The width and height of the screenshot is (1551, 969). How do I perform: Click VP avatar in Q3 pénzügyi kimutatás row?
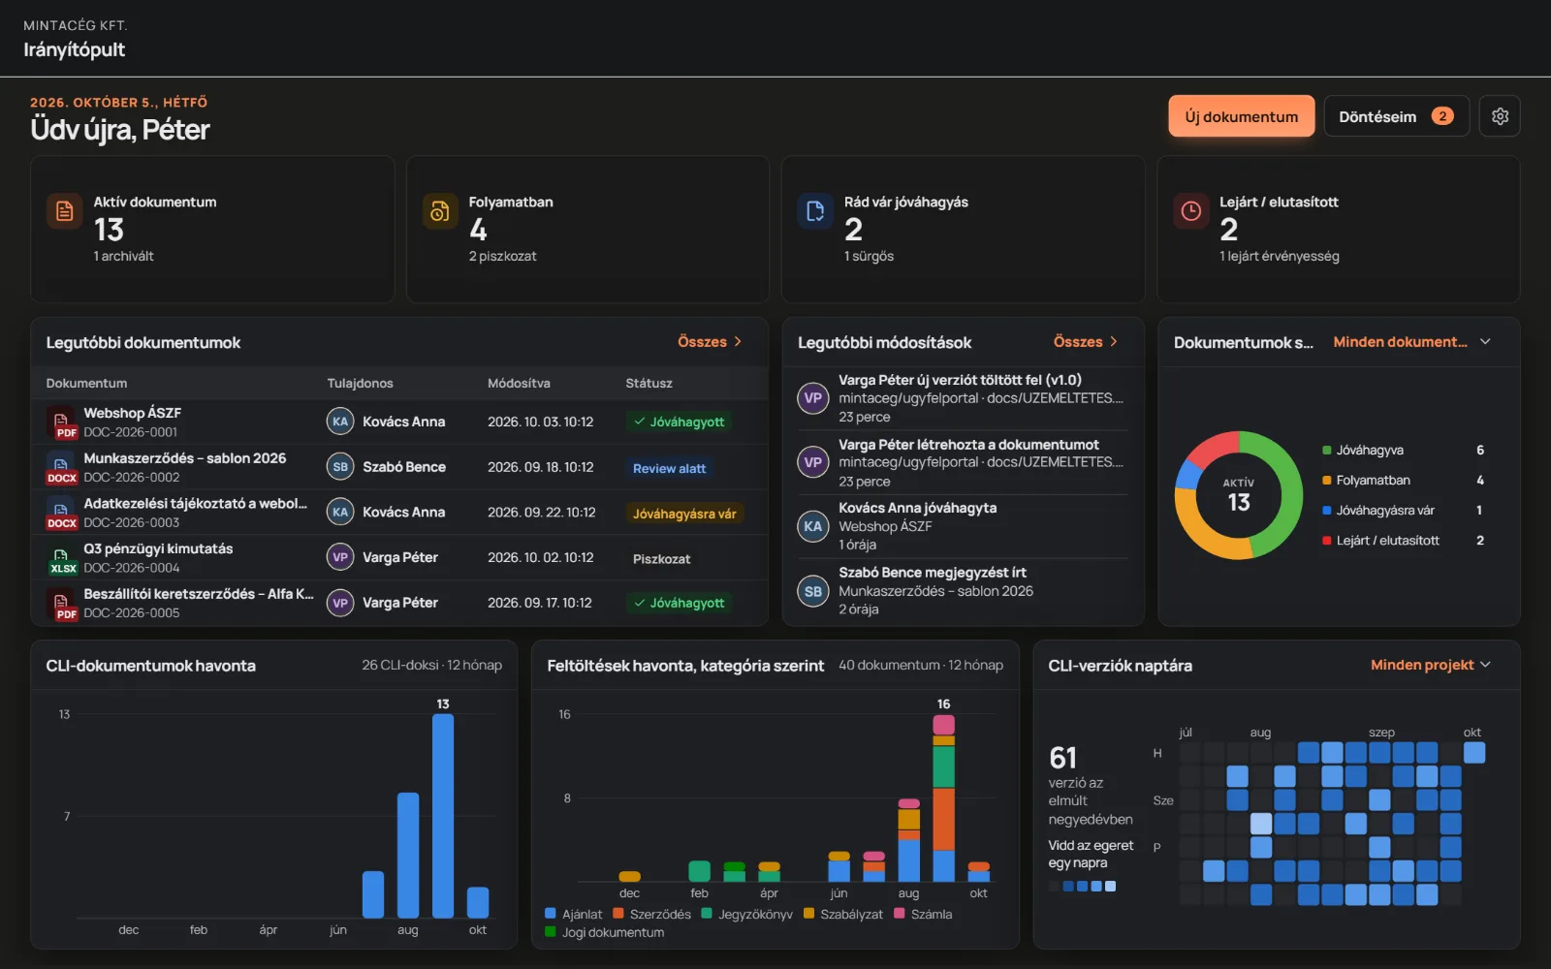point(340,557)
